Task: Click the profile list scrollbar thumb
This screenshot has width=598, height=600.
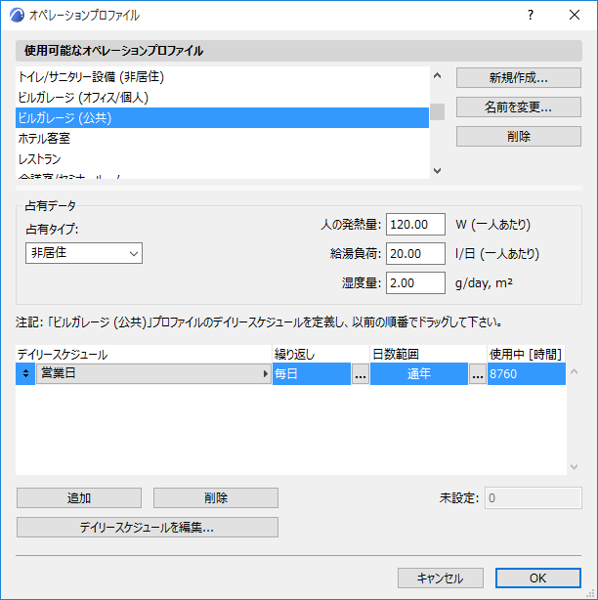Action: (437, 111)
